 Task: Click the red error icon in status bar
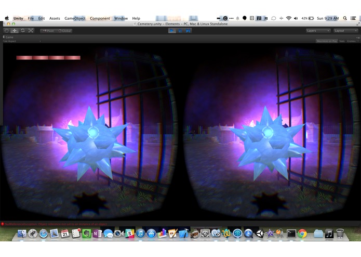(x=2, y=224)
